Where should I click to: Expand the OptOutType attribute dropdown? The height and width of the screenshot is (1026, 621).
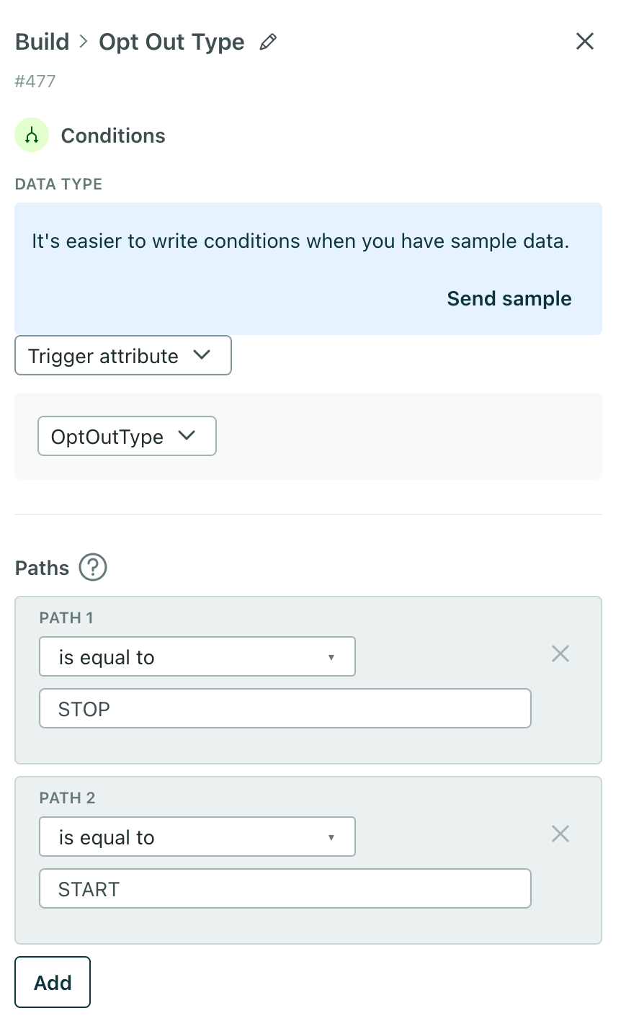127,436
